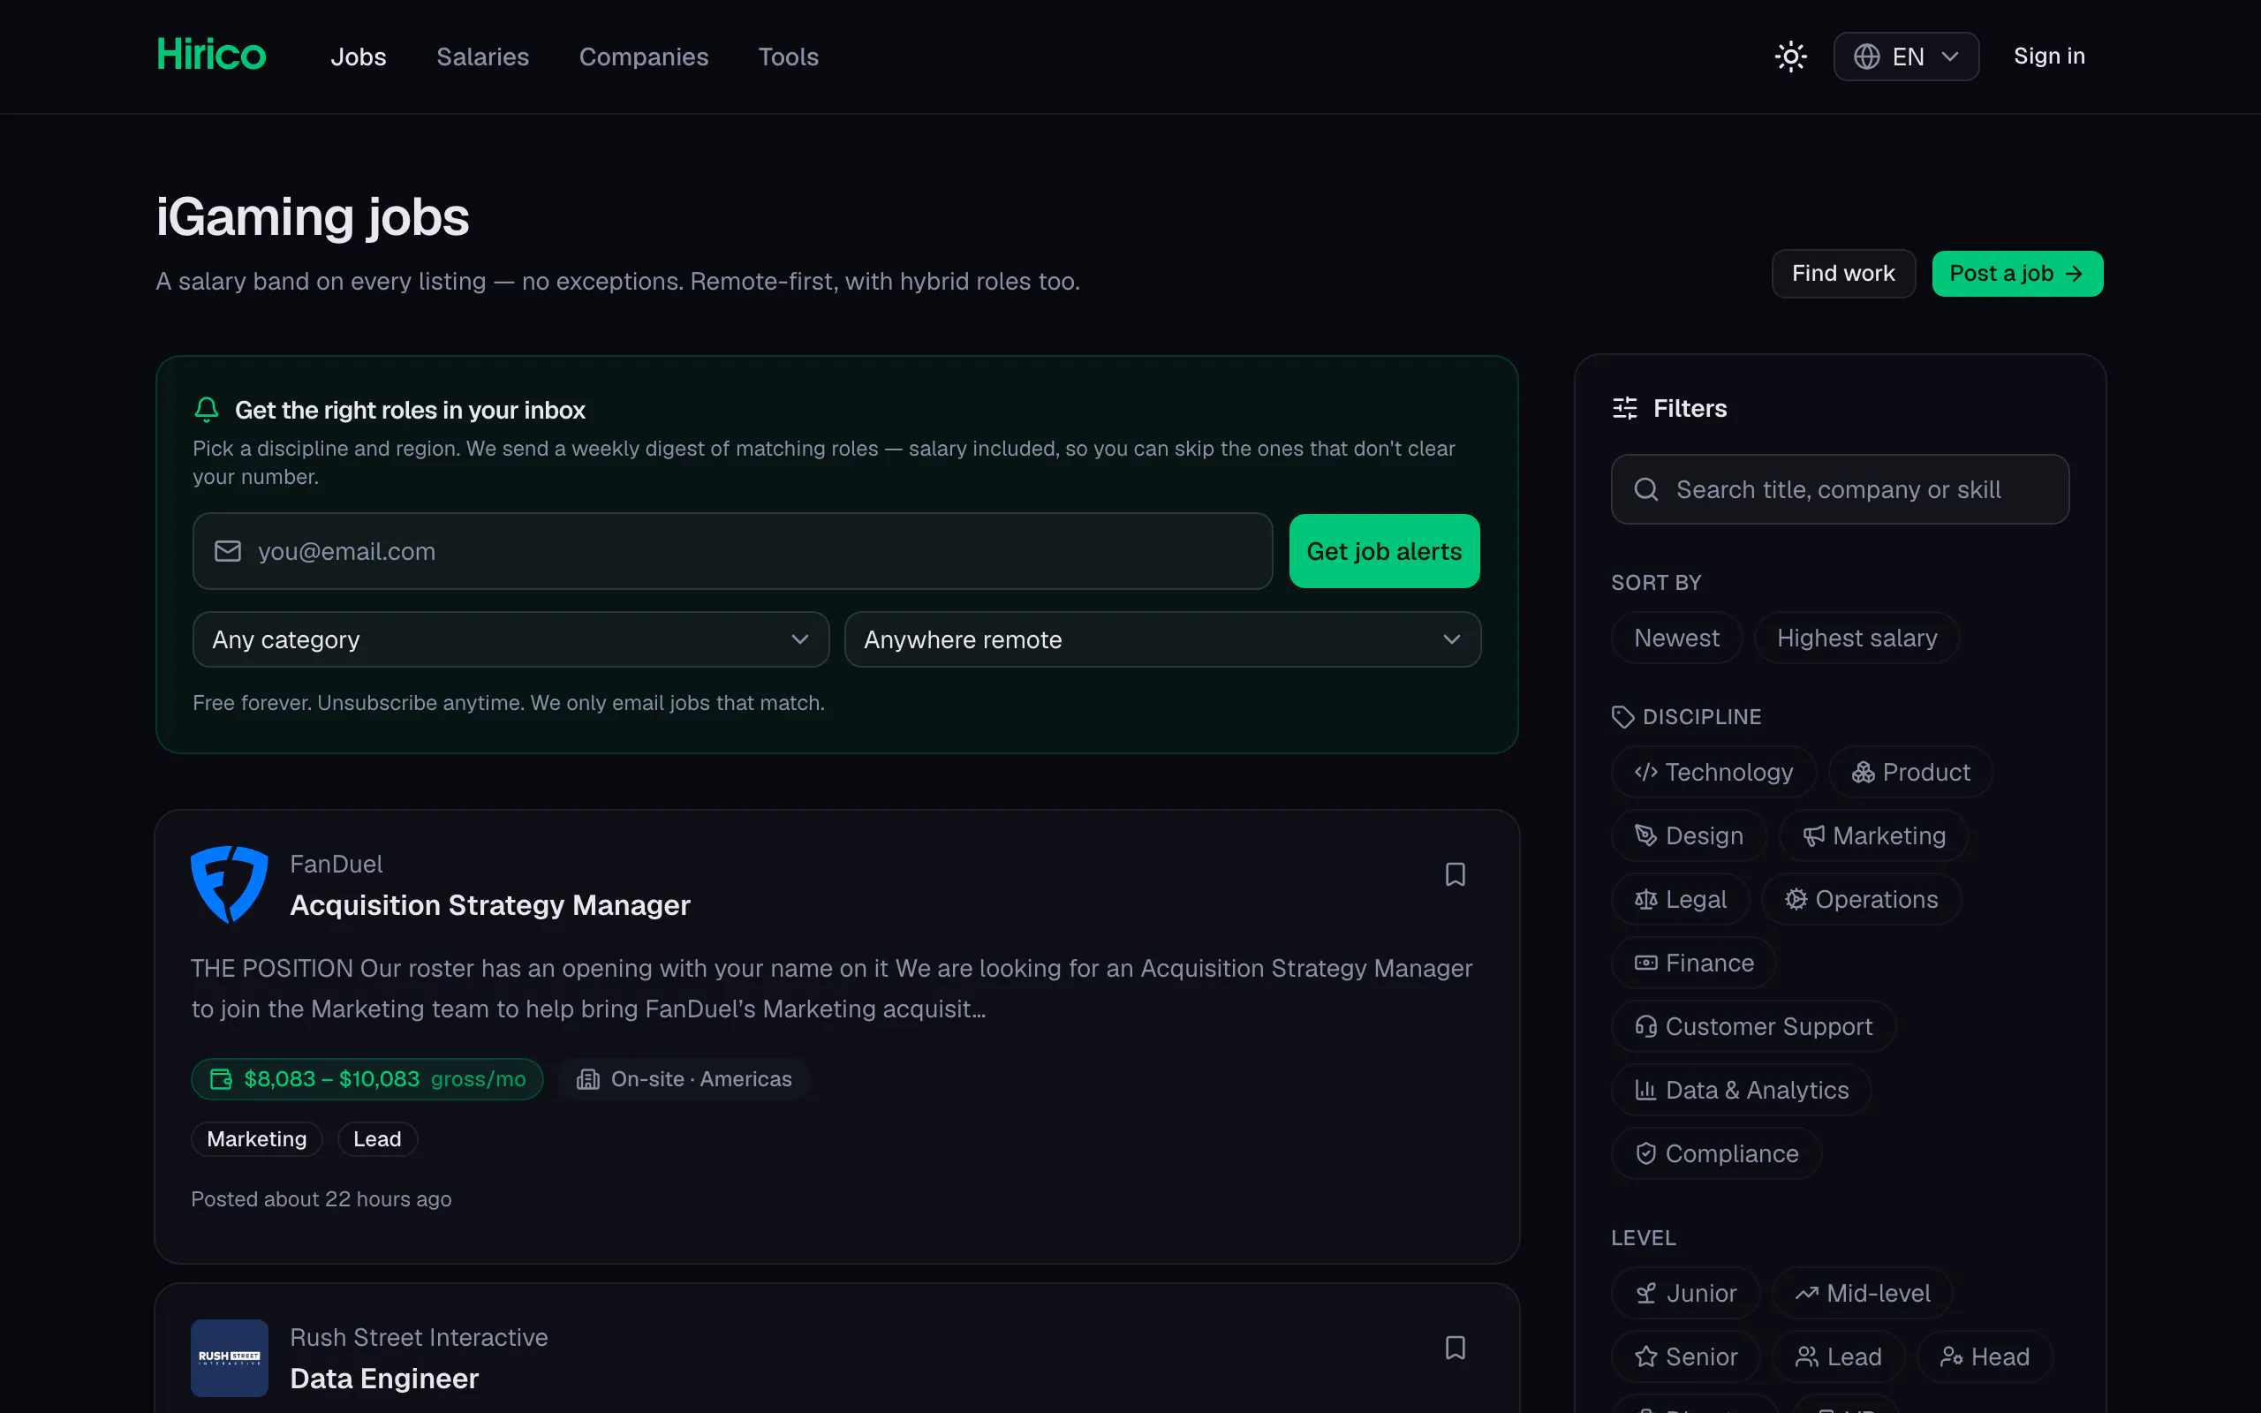
Task: Open the Any category dropdown
Action: click(x=510, y=639)
